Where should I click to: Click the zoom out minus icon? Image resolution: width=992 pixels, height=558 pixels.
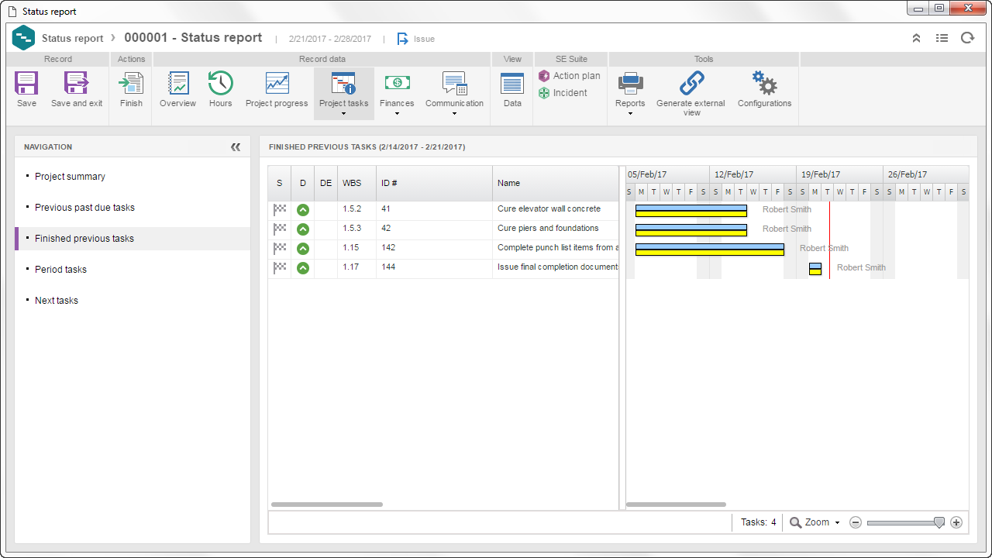(x=856, y=522)
